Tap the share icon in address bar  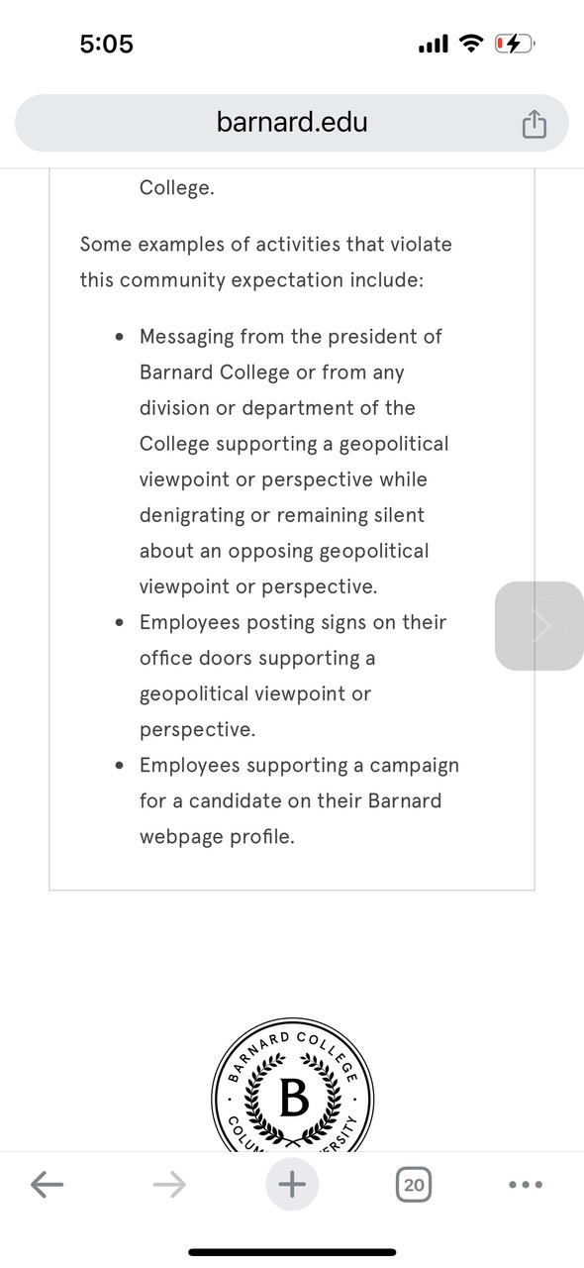click(534, 124)
